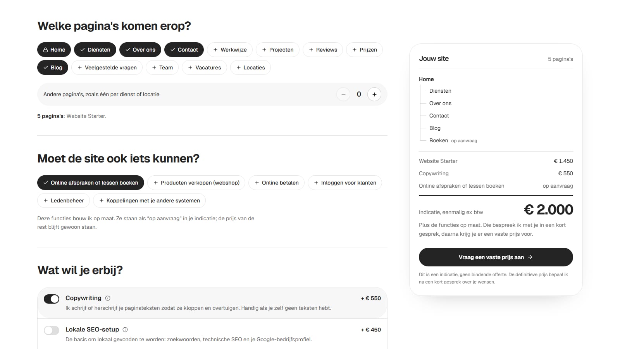The height and width of the screenshot is (349, 620).
Task: Add Inloggen voor klanten function
Action: [345, 183]
